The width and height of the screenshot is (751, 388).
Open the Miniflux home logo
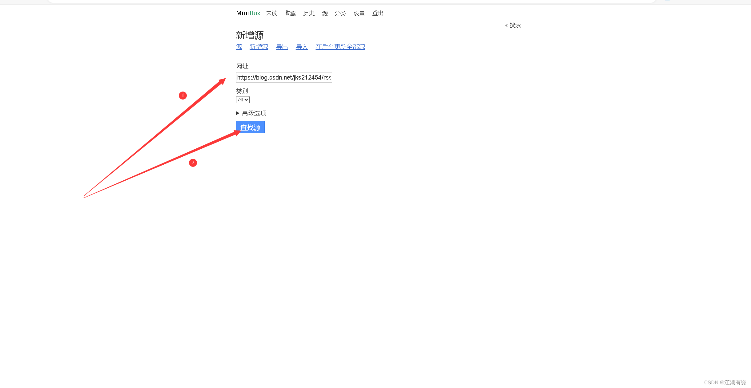pyautogui.click(x=248, y=13)
